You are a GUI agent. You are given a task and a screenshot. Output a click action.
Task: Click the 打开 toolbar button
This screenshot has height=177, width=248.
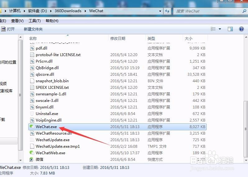click(8, 29)
